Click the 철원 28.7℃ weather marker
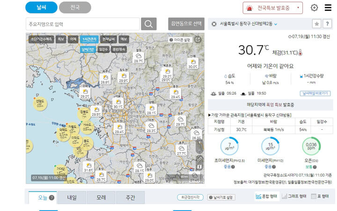The height and width of the screenshot is (211, 337). [139, 57]
